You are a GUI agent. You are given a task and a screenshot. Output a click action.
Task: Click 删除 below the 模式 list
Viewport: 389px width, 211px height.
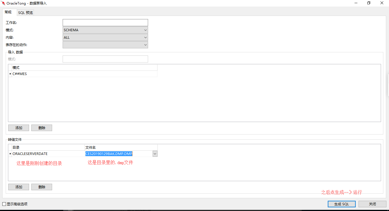point(42,128)
